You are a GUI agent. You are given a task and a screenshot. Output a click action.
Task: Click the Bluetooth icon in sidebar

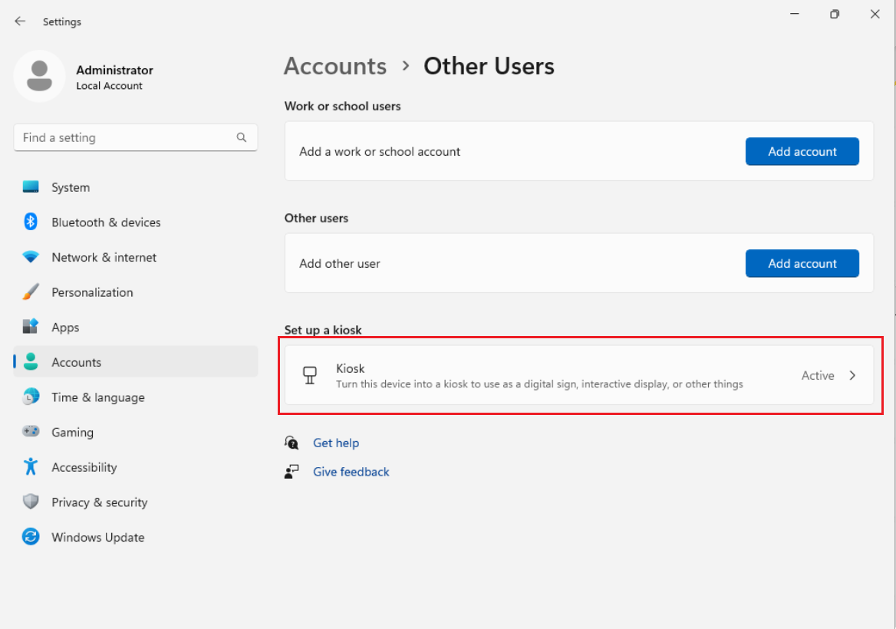pos(31,222)
